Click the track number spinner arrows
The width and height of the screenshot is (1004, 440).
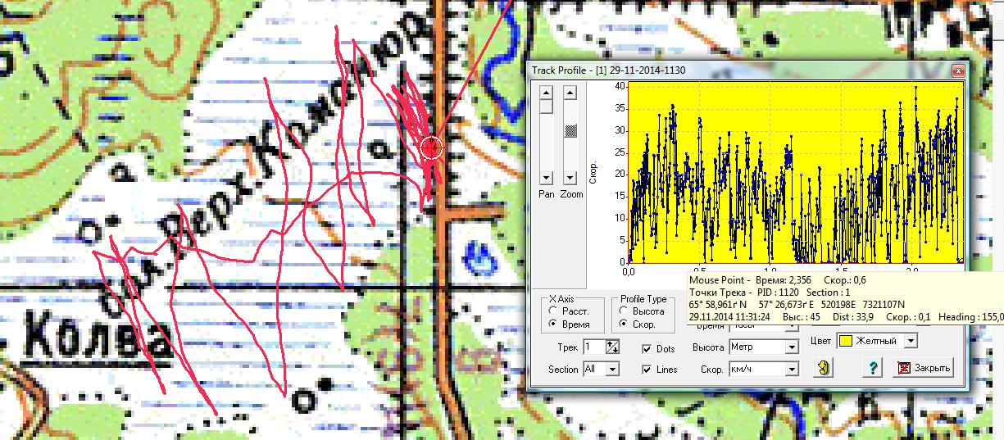[x=612, y=347]
